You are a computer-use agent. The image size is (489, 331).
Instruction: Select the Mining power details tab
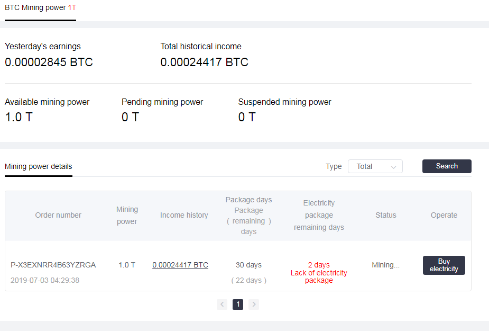(39, 166)
